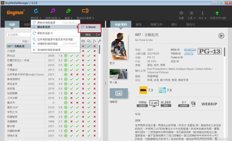Viewport: 232px width, 141px height.
Task: Expand the filter dropdown arrow beside 筛选
Action: coord(99,35)
